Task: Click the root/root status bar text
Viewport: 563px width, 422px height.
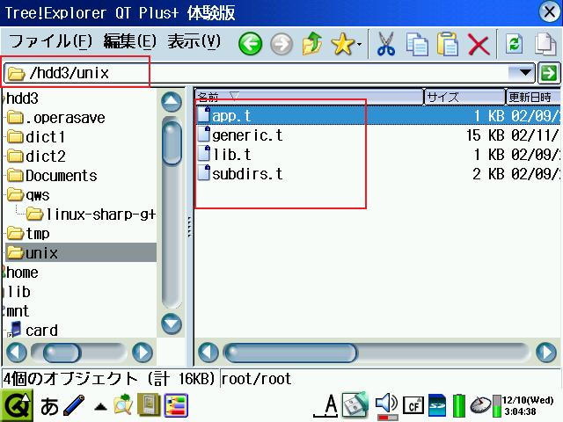Action: [256, 379]
